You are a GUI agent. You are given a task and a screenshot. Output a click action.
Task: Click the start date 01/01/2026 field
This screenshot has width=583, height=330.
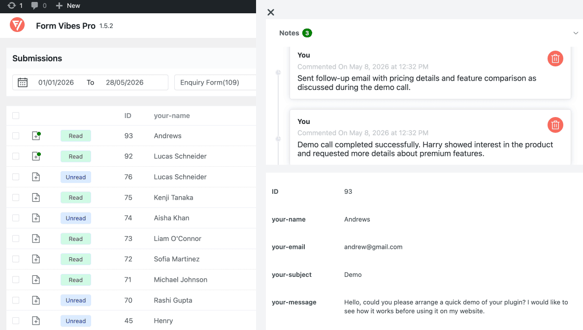(56, 83)
